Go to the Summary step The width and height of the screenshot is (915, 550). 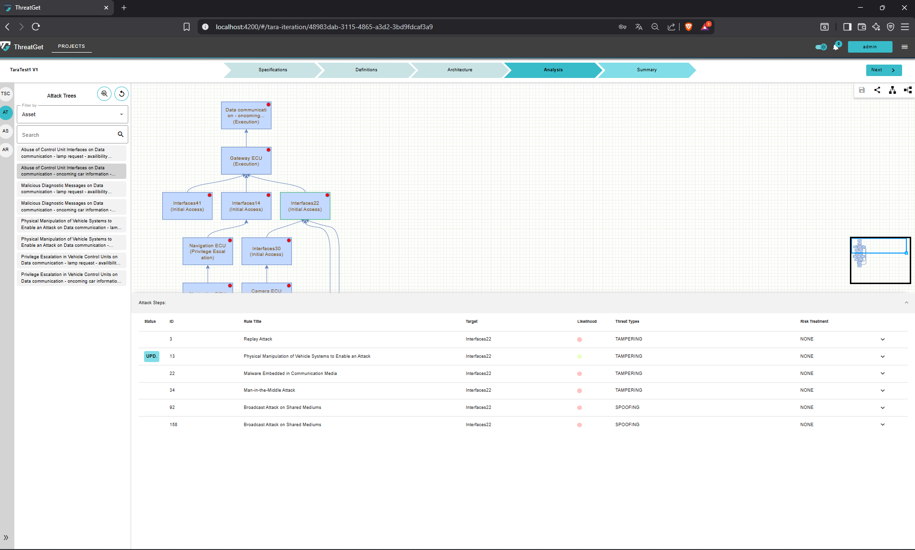tap(646, 70)
